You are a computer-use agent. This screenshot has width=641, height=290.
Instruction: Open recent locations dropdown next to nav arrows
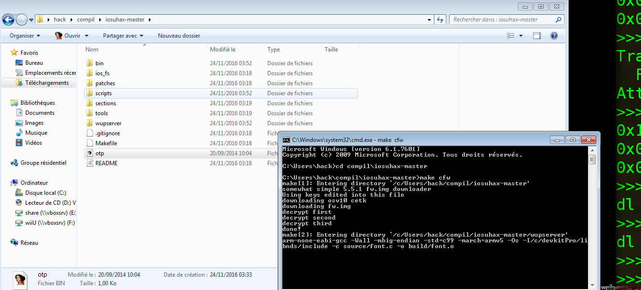(x=31, y=20)
